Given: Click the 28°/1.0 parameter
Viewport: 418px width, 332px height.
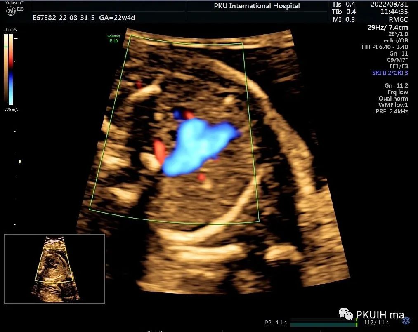Looking at the screenshot, I should 398,34.
